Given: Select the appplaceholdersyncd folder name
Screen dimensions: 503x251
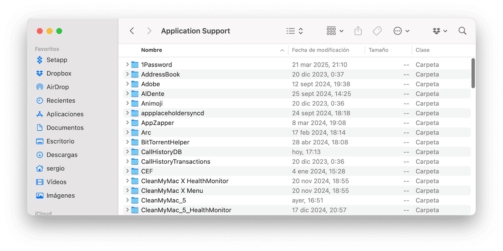Looking at the screenshot, I should click(x=172, y=113).
